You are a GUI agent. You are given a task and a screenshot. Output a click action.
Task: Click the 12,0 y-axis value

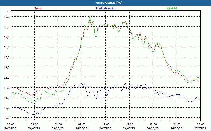pos(7,88)
